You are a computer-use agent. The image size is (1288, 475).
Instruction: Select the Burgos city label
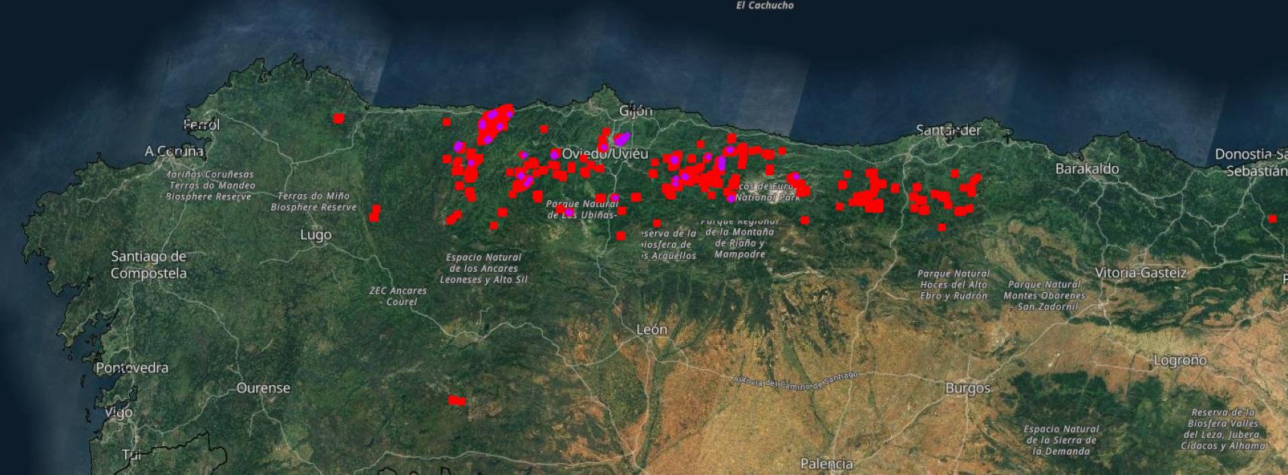[x=968, y=388]
